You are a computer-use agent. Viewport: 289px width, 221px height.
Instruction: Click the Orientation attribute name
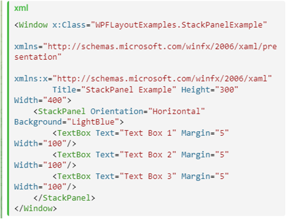(117, 112)
